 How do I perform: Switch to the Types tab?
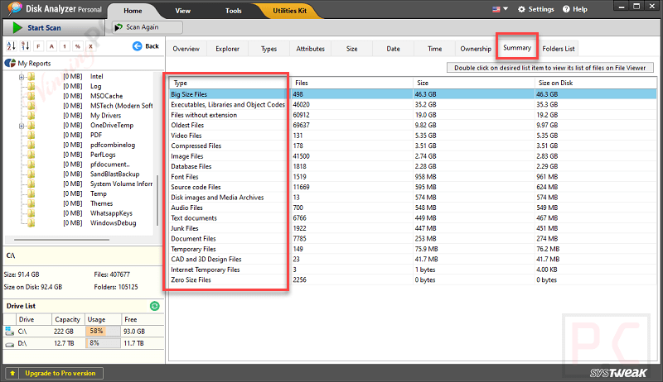pyautogui.click(x=269, y=49)
